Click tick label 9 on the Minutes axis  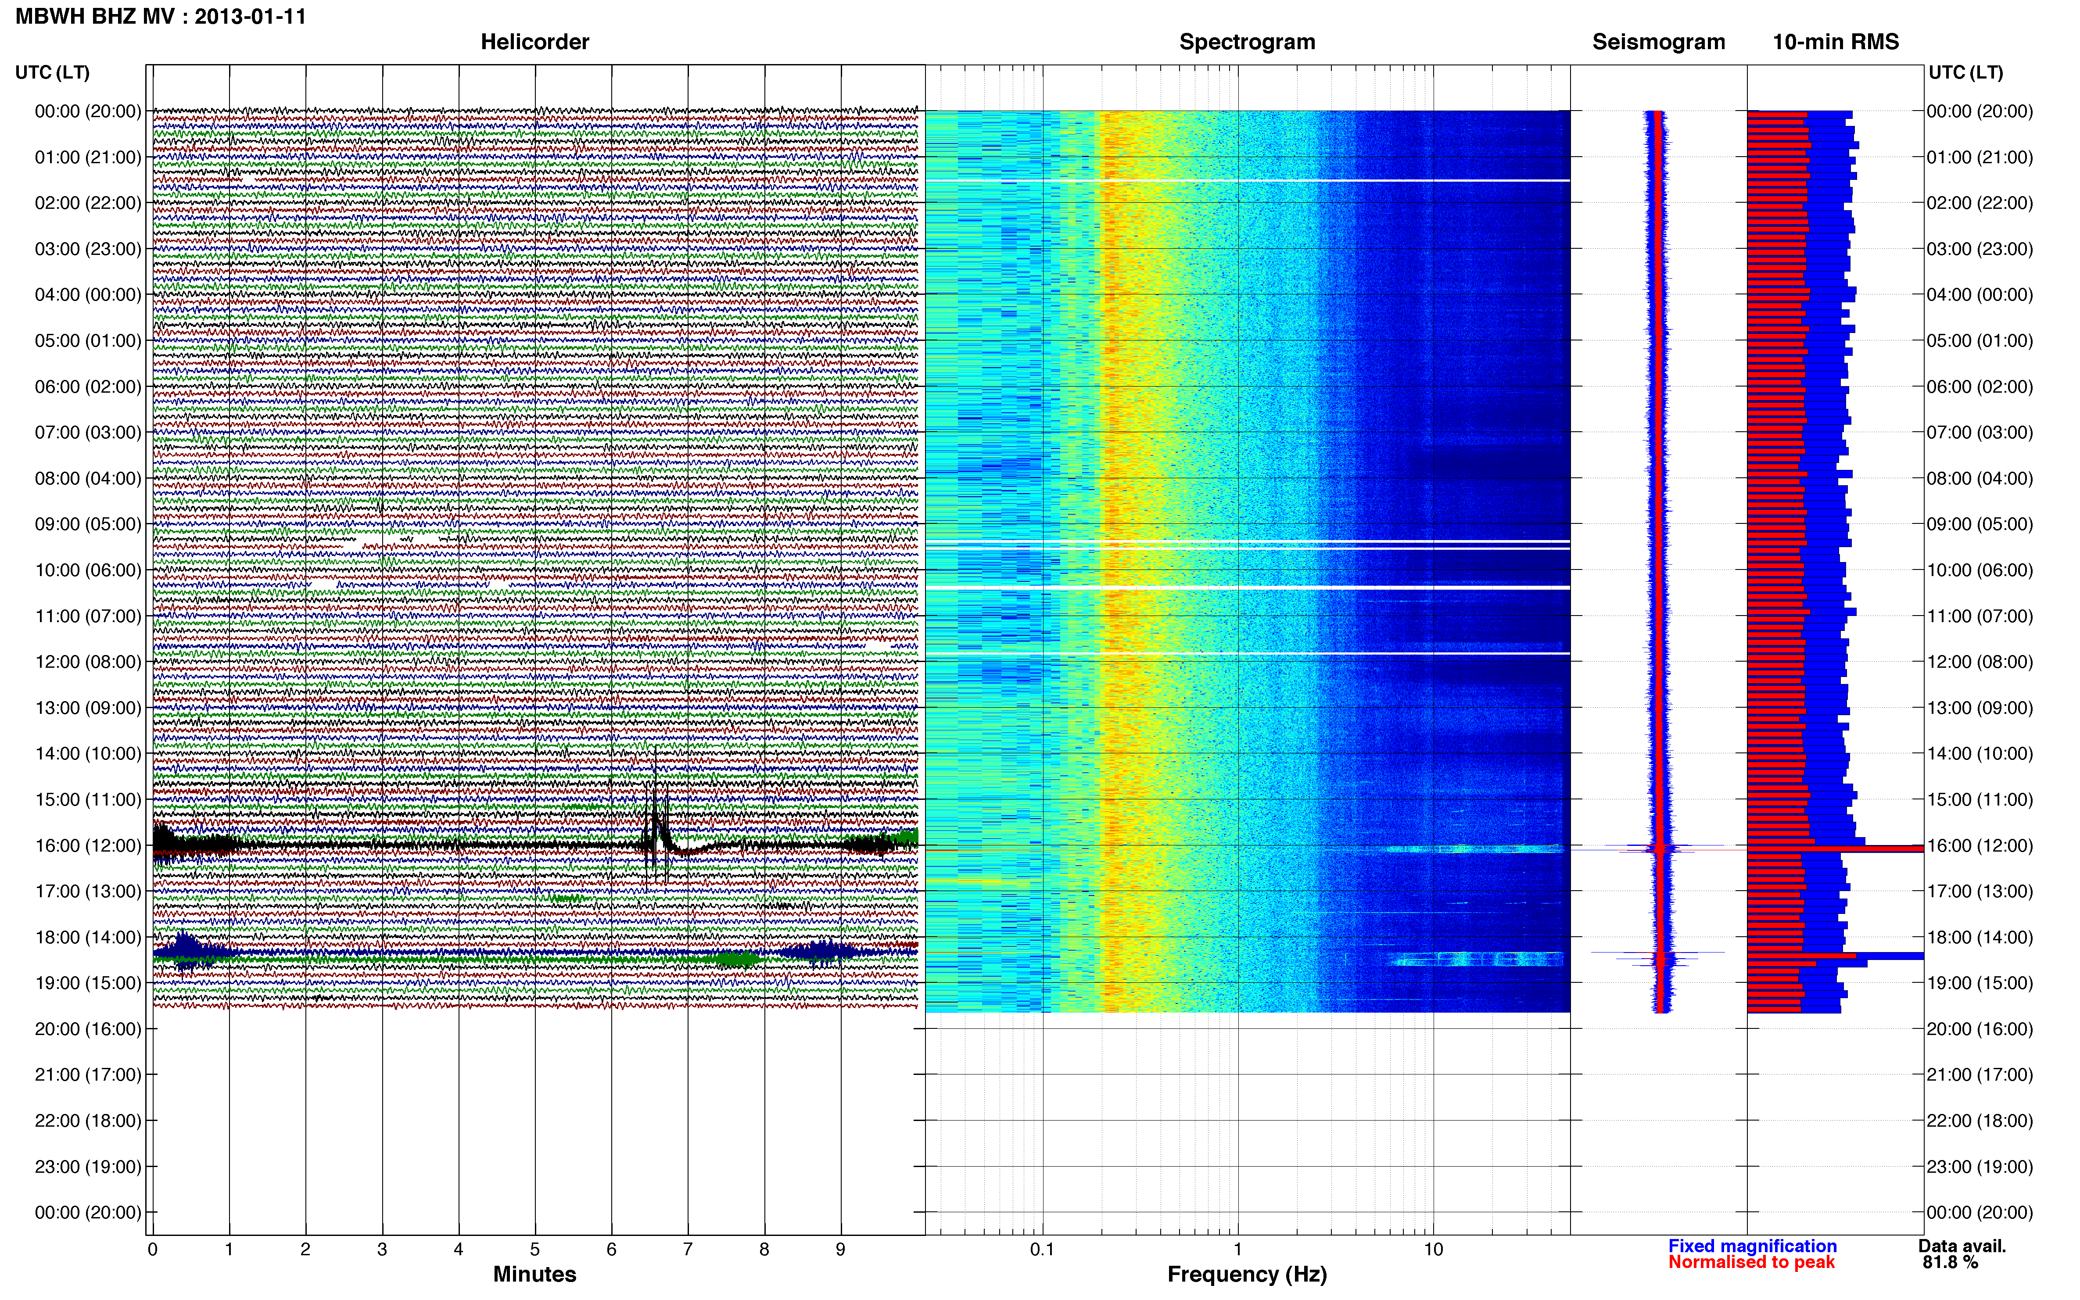[x=840, y=1249]
